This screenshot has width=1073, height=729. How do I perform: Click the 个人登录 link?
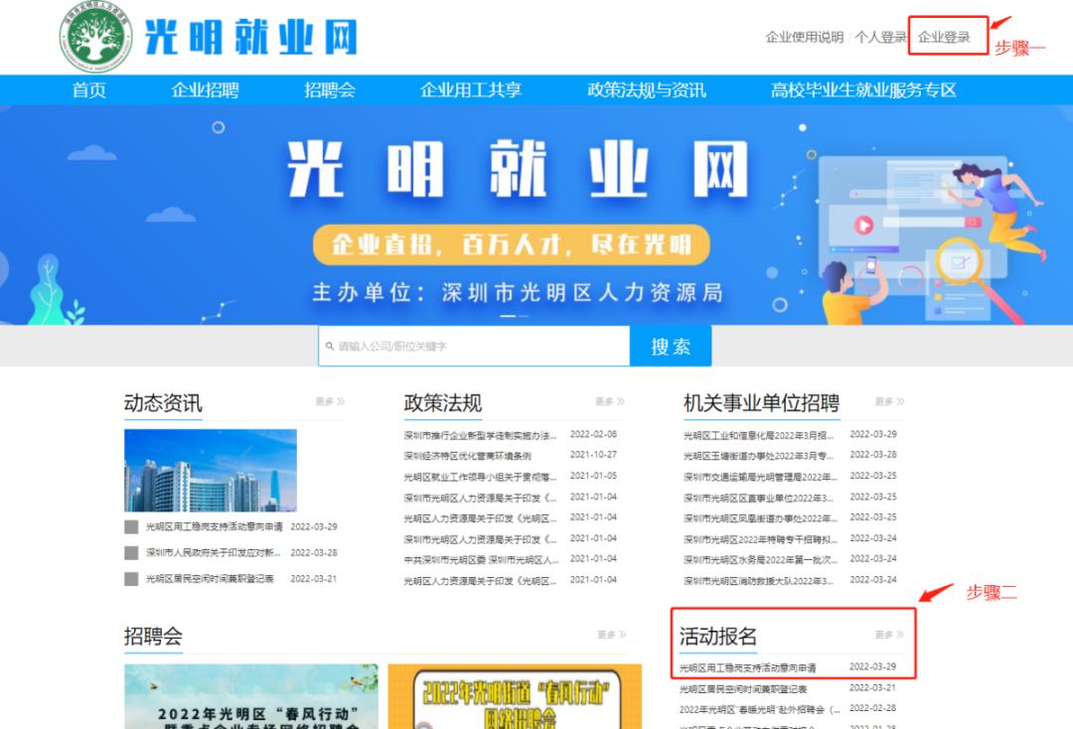[880, 38]
